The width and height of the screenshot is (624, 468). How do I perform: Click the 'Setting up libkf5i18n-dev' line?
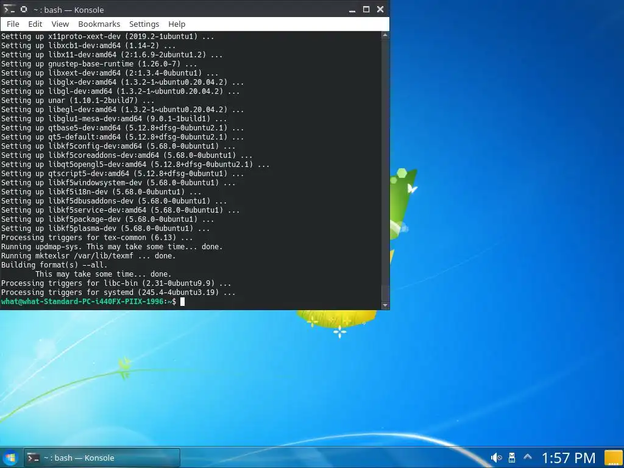[x=101, y=192]
